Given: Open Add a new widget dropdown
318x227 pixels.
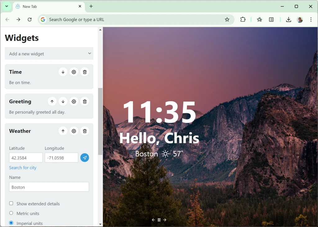Looking at the screenshot, I should point(49,54).
